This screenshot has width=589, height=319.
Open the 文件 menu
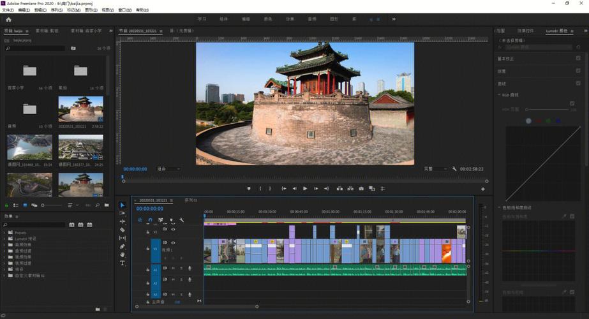click(8, 10)
